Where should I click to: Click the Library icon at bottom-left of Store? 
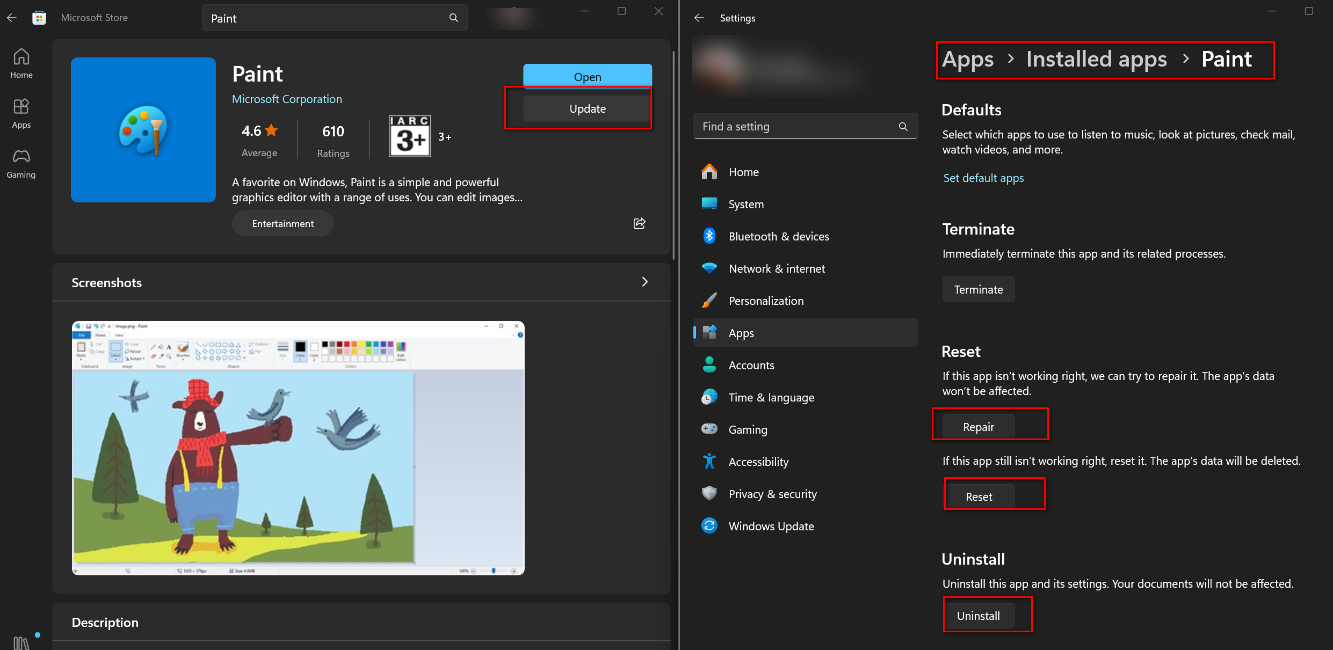(21, 642)
